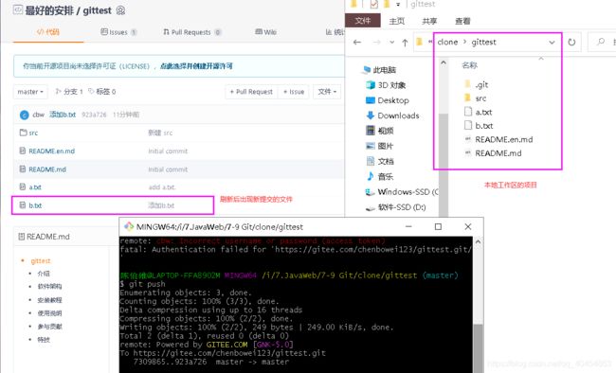Open the recent locations dropdown arrow in Explorer
This screenshot has width=616, height=373.
(391, 42)
